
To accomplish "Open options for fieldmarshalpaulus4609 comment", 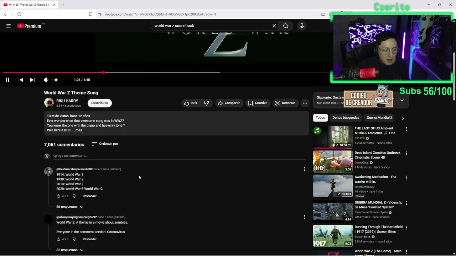I will click(x=304, y=169).
